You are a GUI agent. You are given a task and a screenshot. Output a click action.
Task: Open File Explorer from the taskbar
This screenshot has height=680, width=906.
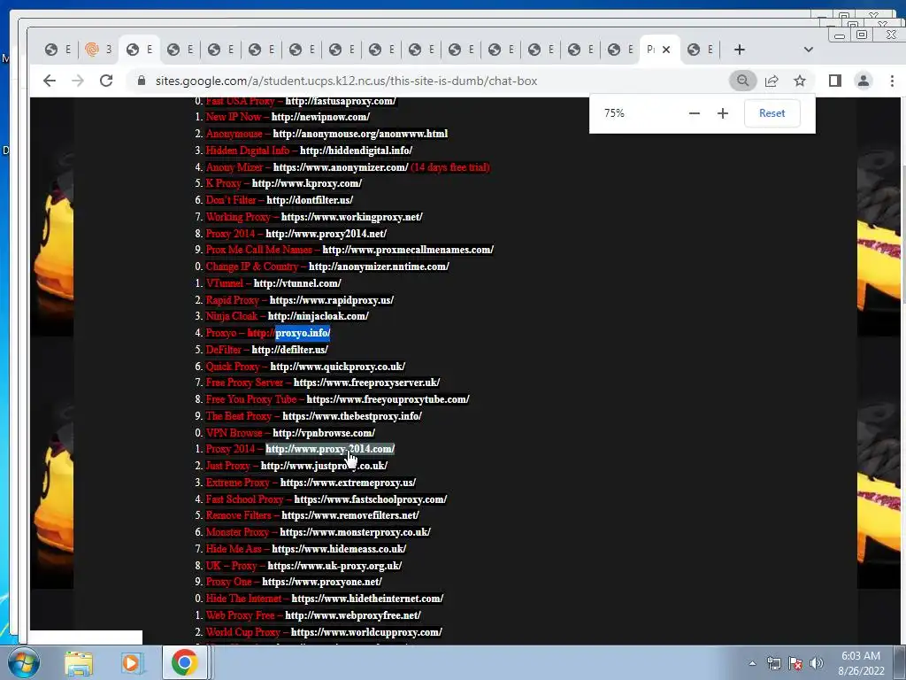(x=79, y=662)
